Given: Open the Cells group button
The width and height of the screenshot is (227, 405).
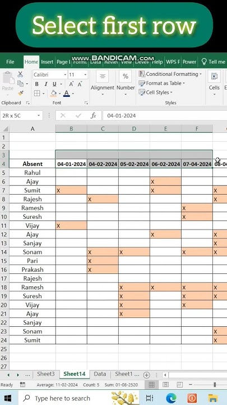Looking at the screenshot, I should click(214, 83).
